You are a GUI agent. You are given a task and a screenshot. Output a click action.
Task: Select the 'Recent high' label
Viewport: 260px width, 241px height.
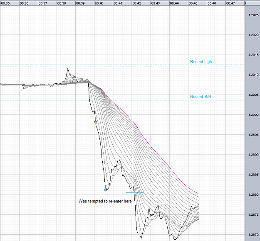[x=201, y=62]
